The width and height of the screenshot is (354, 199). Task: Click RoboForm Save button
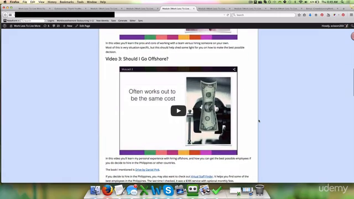pyautogui.click(x=113, y=20)
